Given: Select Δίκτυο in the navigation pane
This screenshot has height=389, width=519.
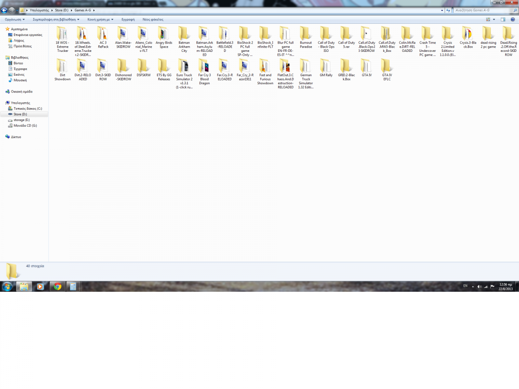Looking at the screenshot, I should pyautogui.click(x=16, y=137).
